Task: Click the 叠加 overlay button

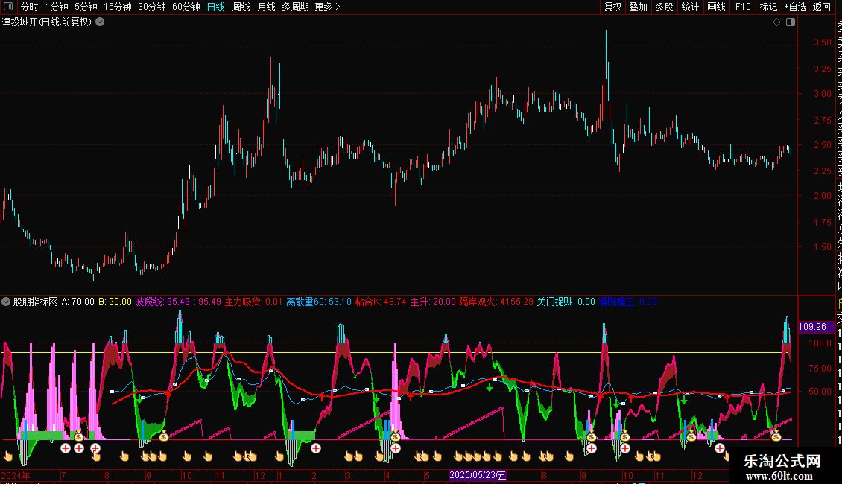Action: pyautogui.click(x=638, y=7)
